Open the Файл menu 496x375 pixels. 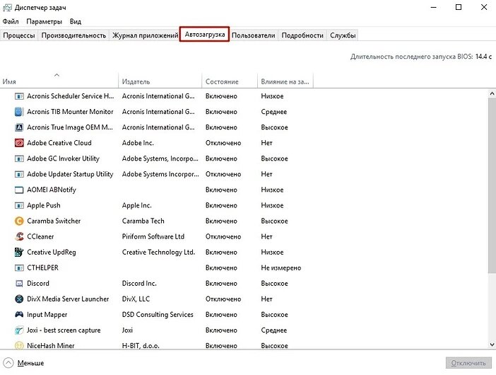(11, 21)
